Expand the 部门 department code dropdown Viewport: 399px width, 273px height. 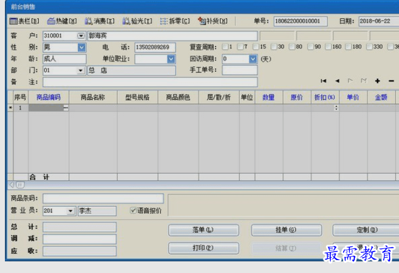80,71
